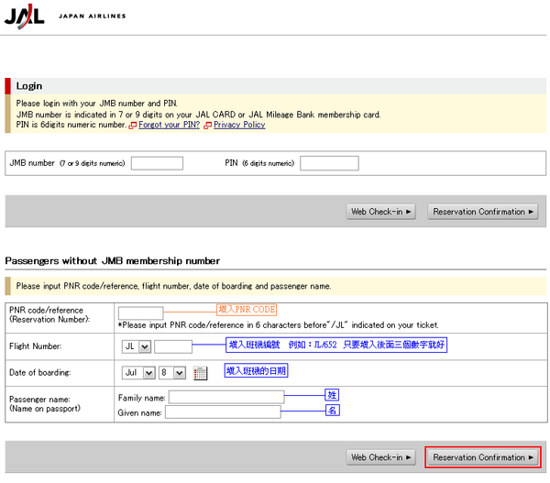Click the Login section heading
The width and height of the screenshot is (550, 483).
tap(29, 86)
